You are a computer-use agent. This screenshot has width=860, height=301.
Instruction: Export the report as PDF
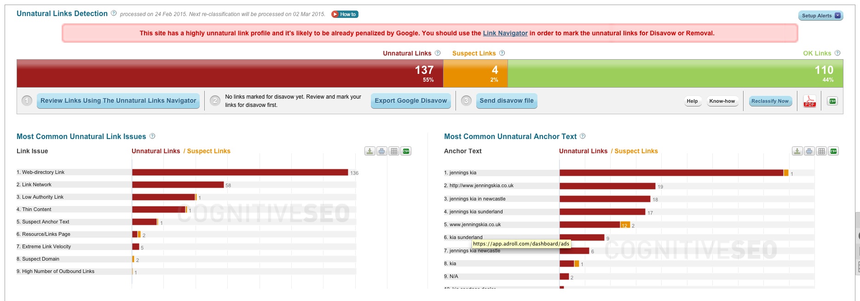809,101
